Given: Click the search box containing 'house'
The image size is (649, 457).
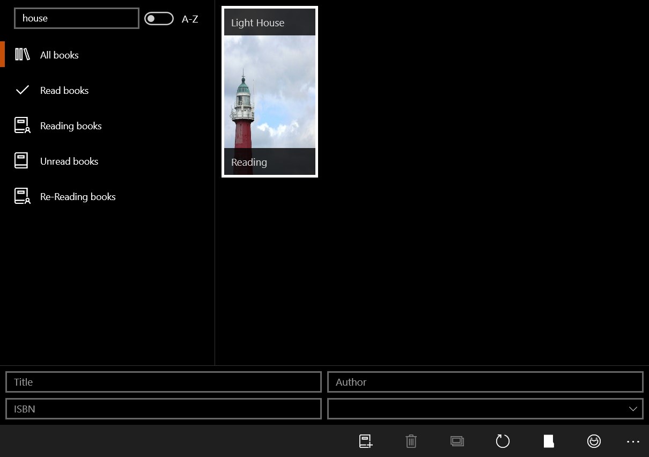Looking at the screenshot, I should click(77, 18).
